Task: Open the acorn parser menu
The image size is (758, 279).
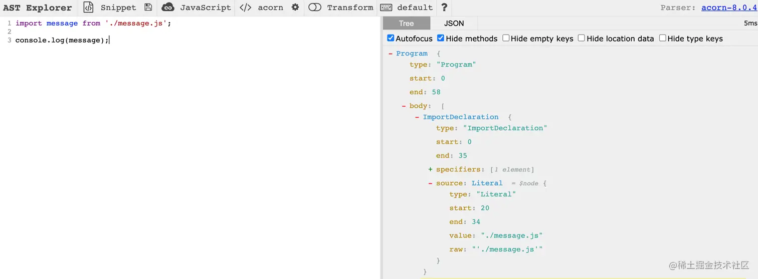Action: click(x=271, y=7)
